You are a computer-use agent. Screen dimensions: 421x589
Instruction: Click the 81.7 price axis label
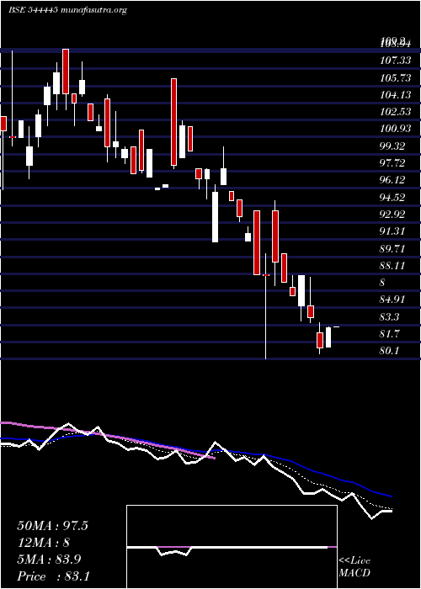pos(390,334)
